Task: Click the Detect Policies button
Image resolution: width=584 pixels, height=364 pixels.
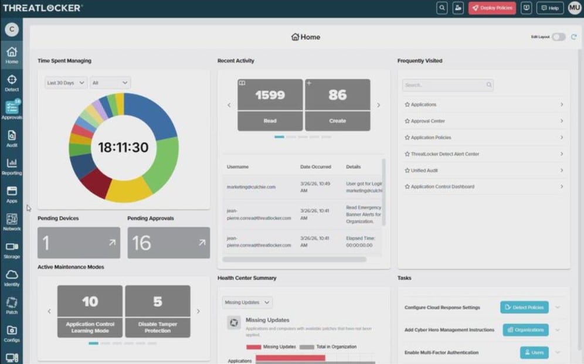Action: (524, 307)
